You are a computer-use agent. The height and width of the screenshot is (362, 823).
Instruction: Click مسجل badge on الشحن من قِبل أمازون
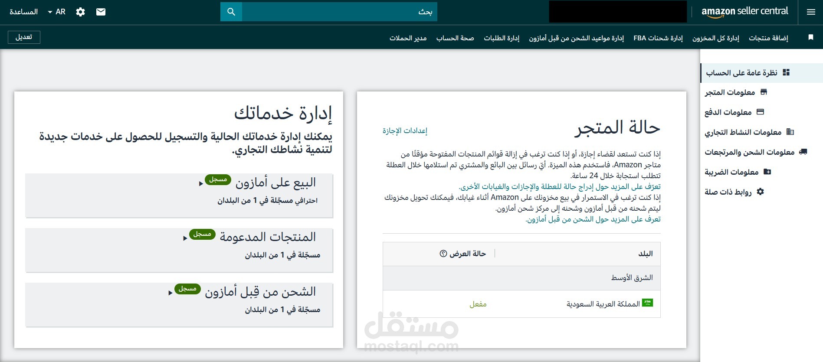point(187,289)
